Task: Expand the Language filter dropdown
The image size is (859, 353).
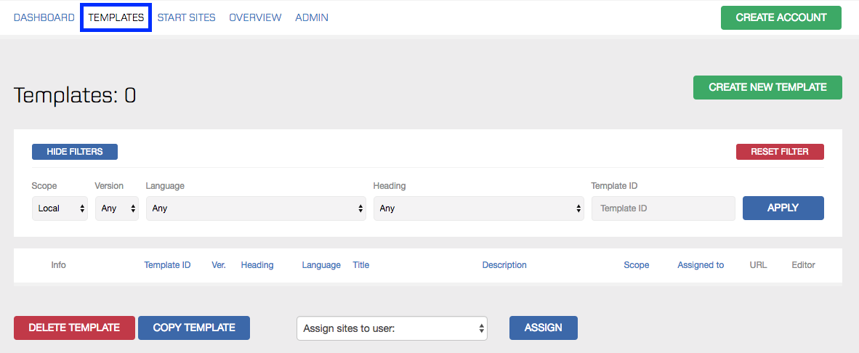Action: (x=256, y=208)
